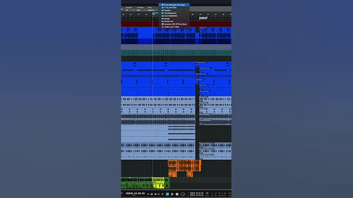Select the top orange audio clip
The image size is (353, 198).
[184, 163]
